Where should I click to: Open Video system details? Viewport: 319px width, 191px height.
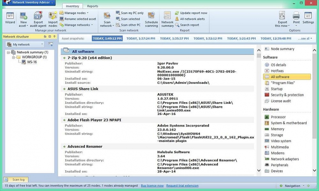[x=278, y=141]
